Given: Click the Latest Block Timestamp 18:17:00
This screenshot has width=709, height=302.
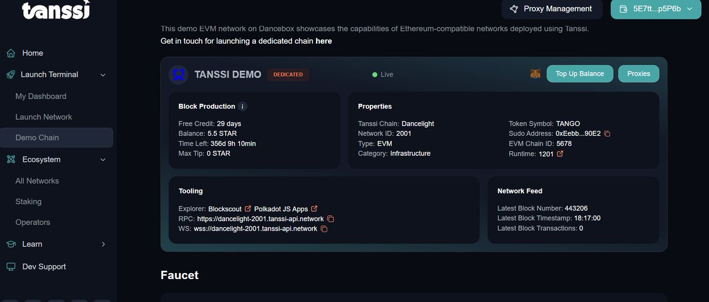Looking at the screenshot, I should pos(587,218).
